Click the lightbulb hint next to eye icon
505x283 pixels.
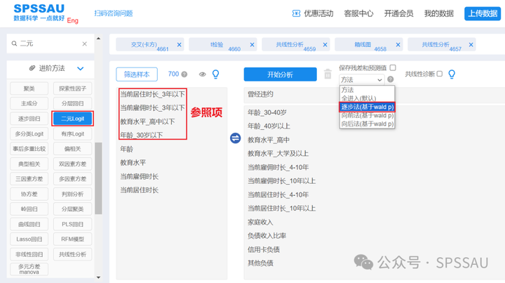(216, 74)
